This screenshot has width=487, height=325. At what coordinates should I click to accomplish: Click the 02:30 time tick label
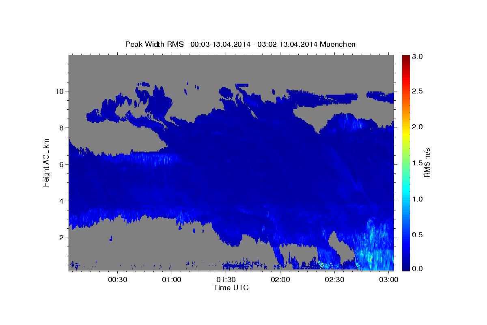[335, 280]
